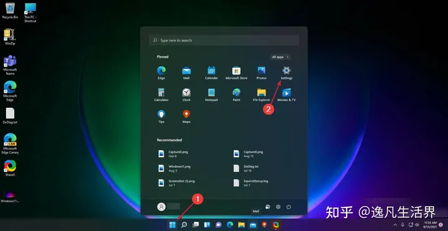Click the Windows Start button on taskbar
Viewport: 448px width, 231px height.
[172, 225]
